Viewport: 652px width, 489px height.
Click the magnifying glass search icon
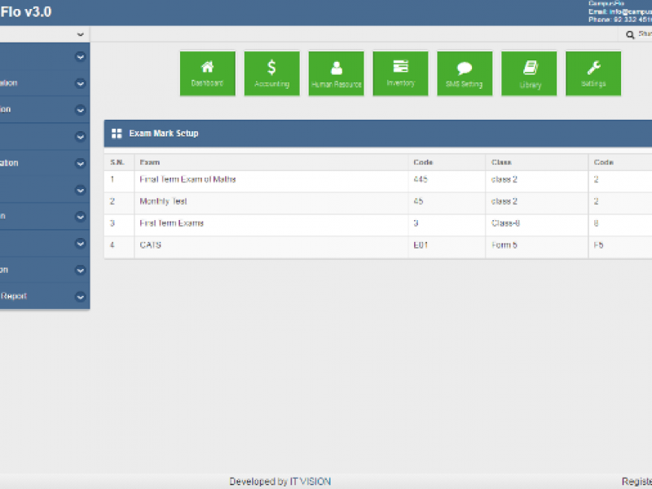(630, 35)
